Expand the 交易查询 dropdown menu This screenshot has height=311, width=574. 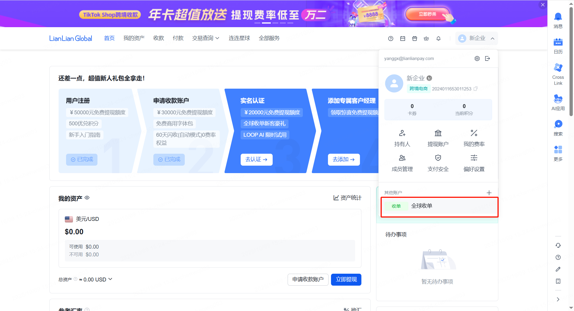click(x=206, y=38)
